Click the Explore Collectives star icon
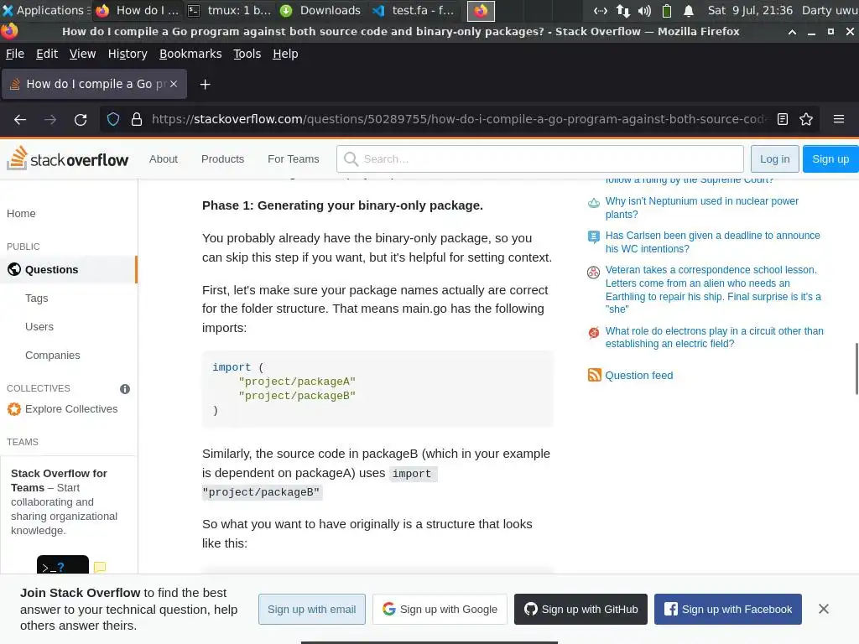The width and height of the screenshot is (859, 644). point(13,409)
